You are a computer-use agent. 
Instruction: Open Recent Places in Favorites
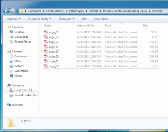pyautogui.click(x=23, y=42)
